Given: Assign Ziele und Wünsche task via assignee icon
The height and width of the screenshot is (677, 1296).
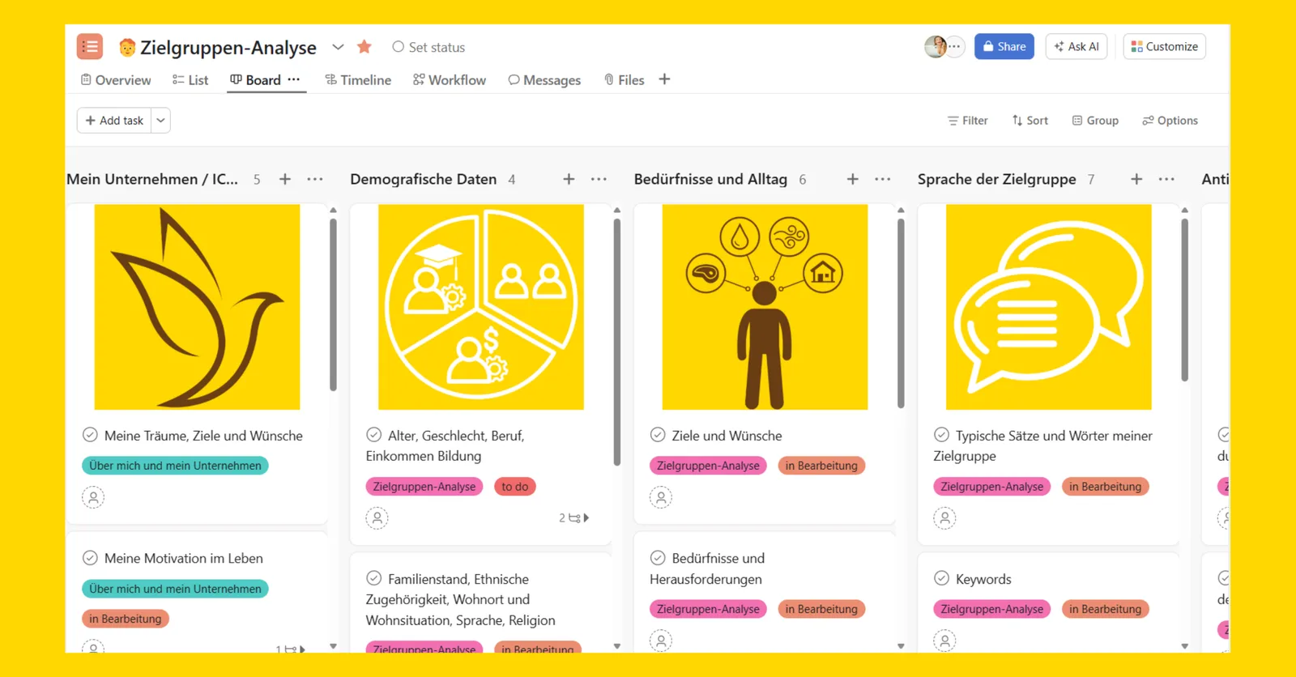Looking at the screenshot, I should [x=661, y=497].
